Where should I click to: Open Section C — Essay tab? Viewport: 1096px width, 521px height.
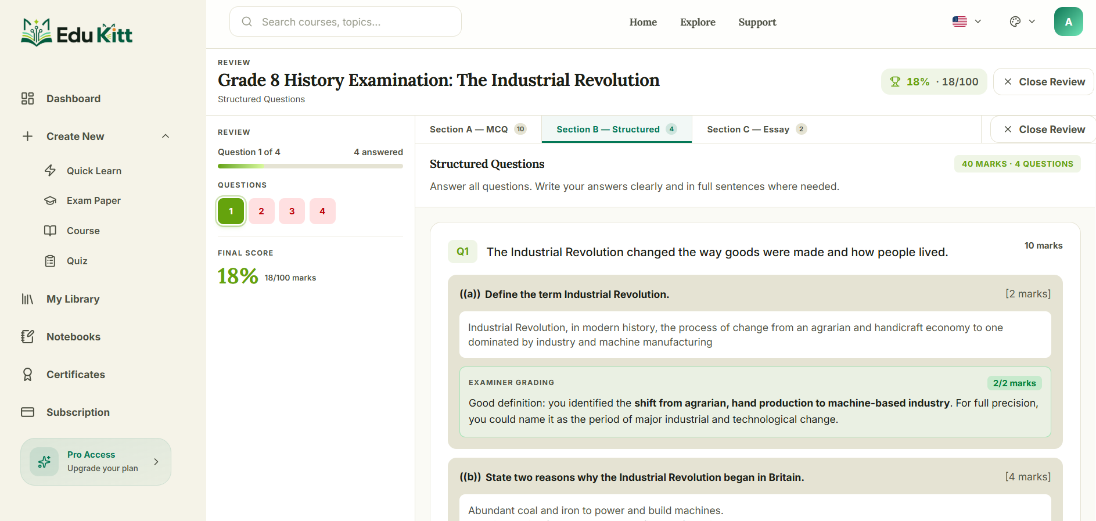[757, 130]
